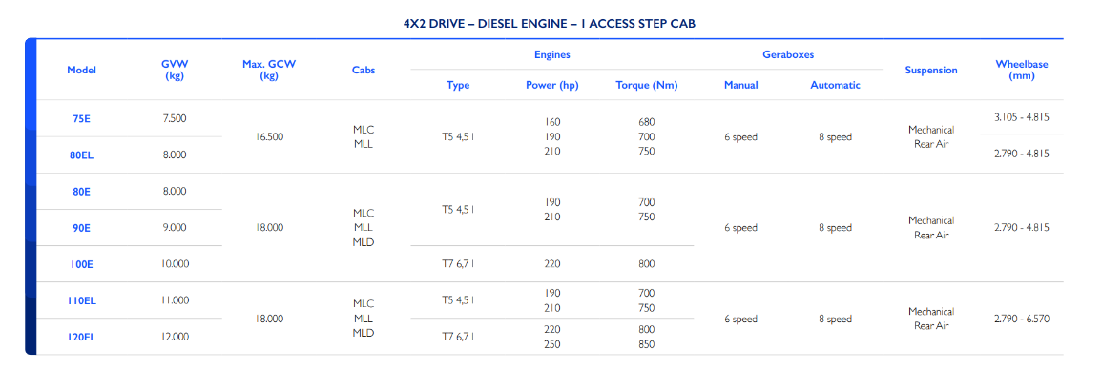The width and height of the screenshot is (1102, 392).
Task: Open the 100E model entry
Action: (81, 263)
